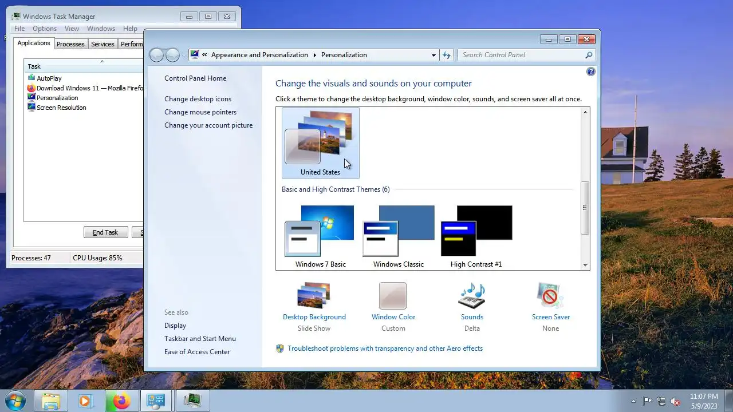
Task: Click the Forward navigation arrow button
Action: click(x=172, y=55)
